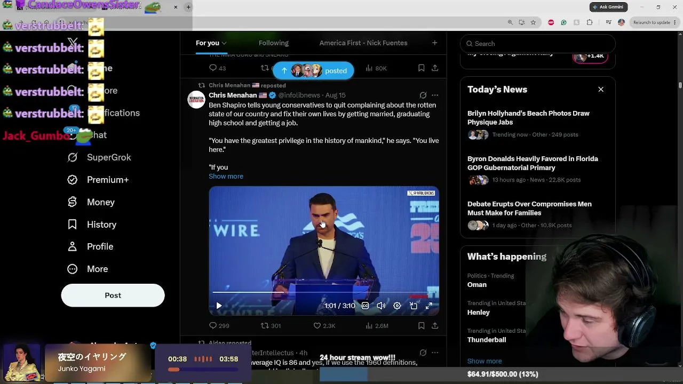This screenshot has height=384, width=683.
Task: Click the Aug 15 post timestamp
Action: [x=335, y=95]
